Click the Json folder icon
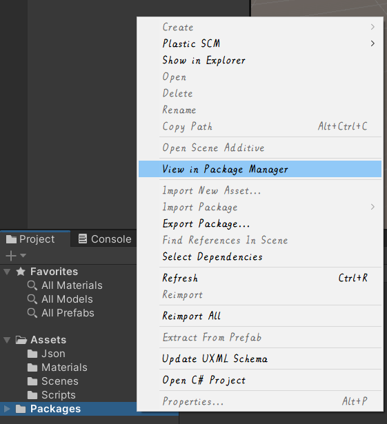Viewport: 387px width, 424px height. tap(32, 354)
